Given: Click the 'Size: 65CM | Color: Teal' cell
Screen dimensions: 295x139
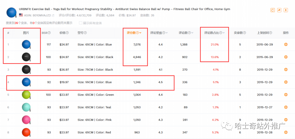Looking at the screenshot, I should (x=94, y=107).
